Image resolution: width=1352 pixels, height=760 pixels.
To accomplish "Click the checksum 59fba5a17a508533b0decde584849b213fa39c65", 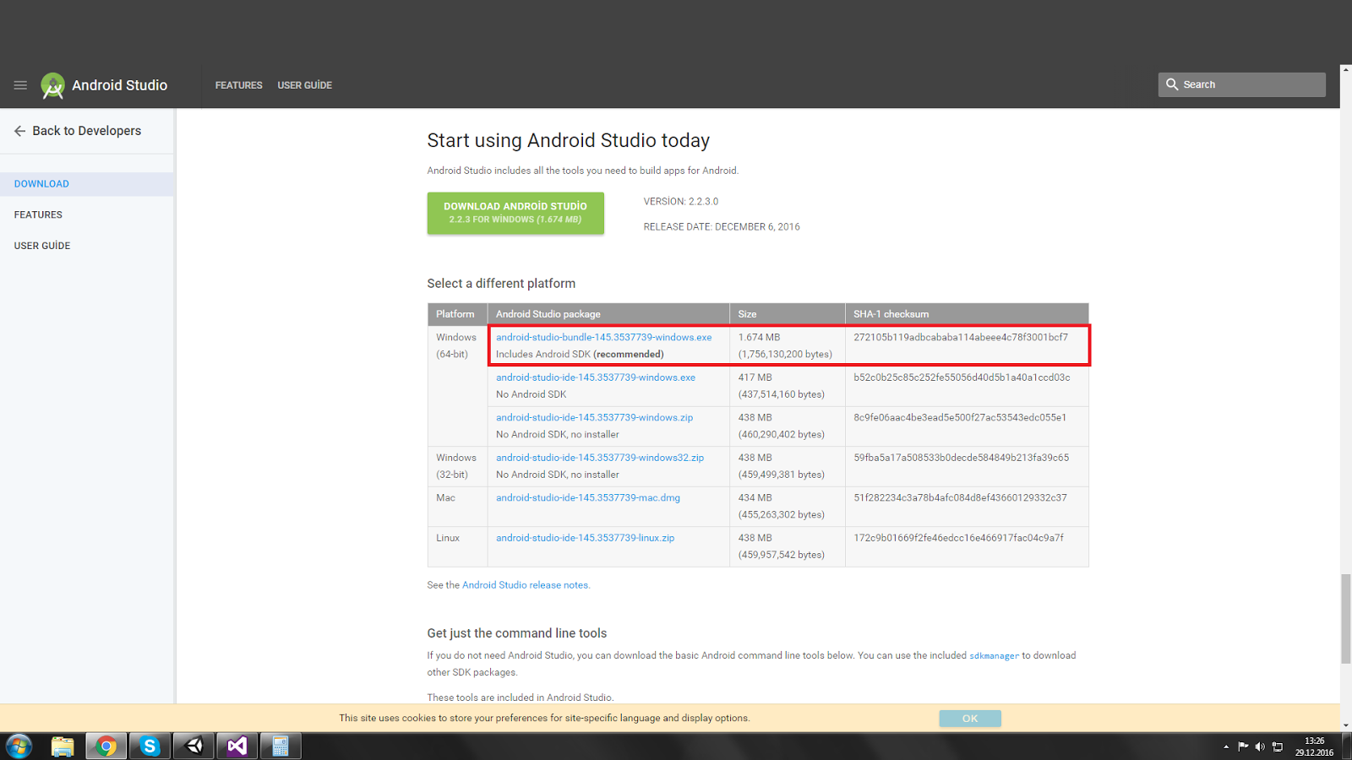I will click(961, 458).
